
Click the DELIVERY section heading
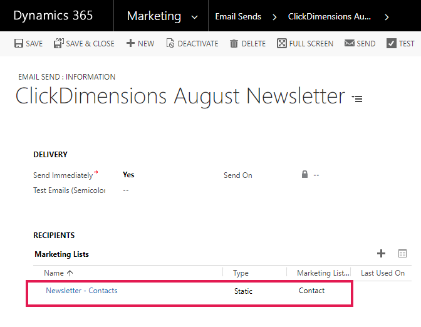50,155
